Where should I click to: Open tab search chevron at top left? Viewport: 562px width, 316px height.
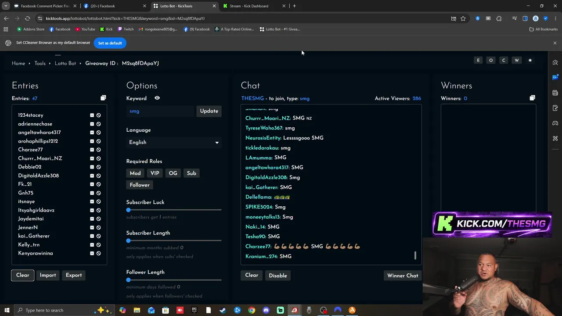[6, 6]
